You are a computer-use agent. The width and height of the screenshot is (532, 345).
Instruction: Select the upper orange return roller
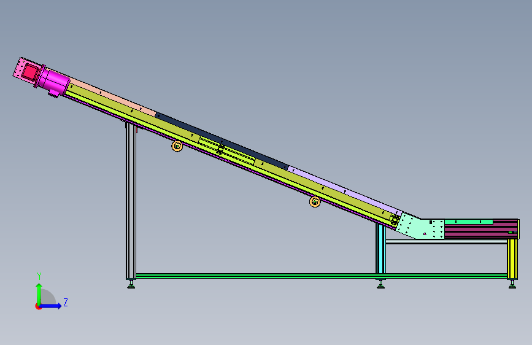click(177, 146)
